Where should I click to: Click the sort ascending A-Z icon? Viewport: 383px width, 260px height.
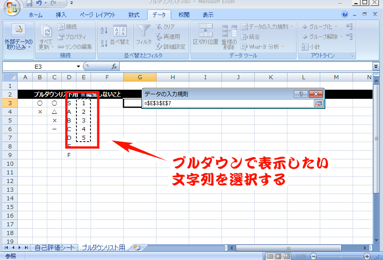point(104,30)
